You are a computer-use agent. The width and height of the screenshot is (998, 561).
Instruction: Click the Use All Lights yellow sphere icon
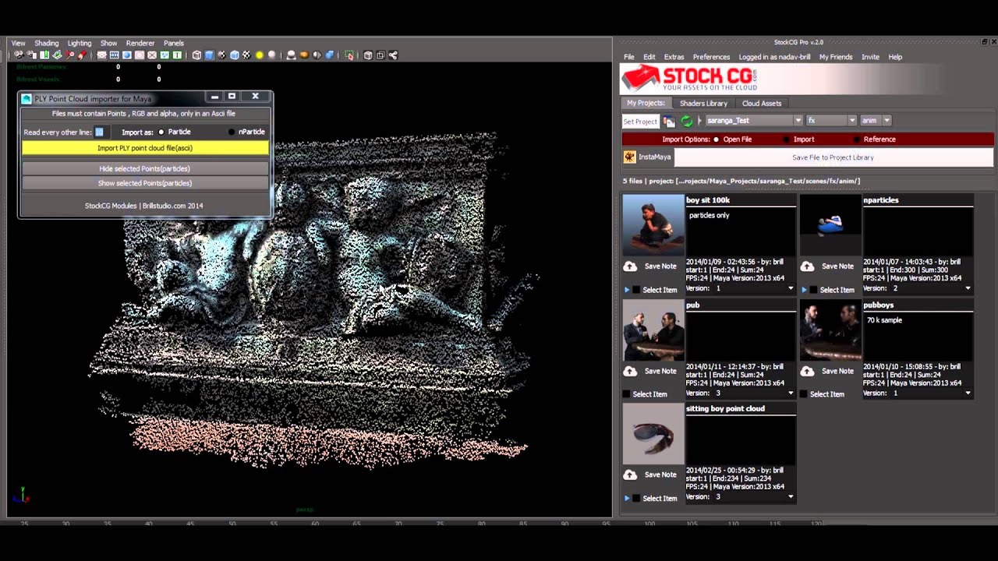tap(260, 55)
